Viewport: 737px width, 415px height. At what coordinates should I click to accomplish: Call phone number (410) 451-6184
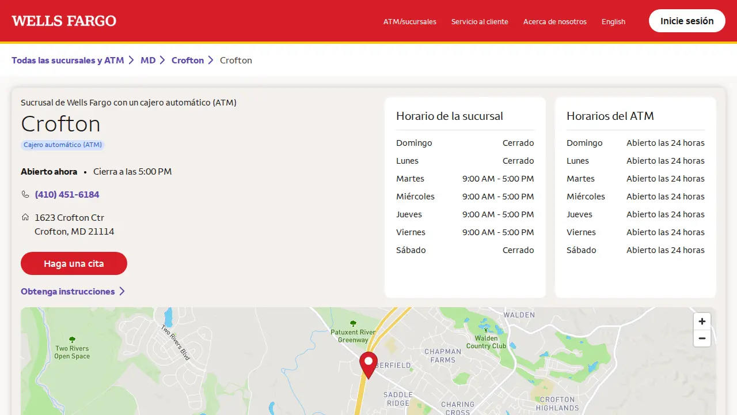67,194
